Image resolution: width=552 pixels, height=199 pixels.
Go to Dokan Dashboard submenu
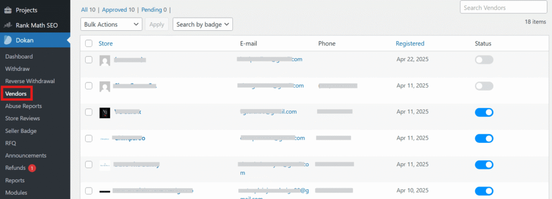coord(19,56)
